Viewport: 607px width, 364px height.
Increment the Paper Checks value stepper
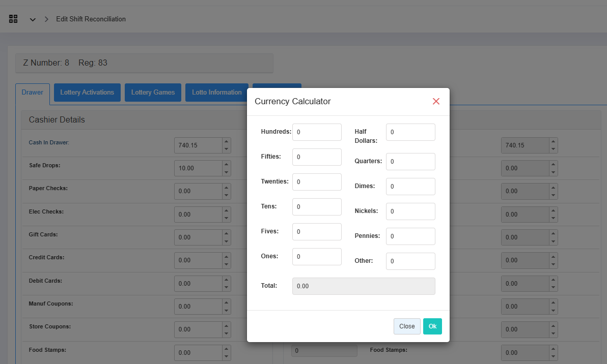coord(227,188)
